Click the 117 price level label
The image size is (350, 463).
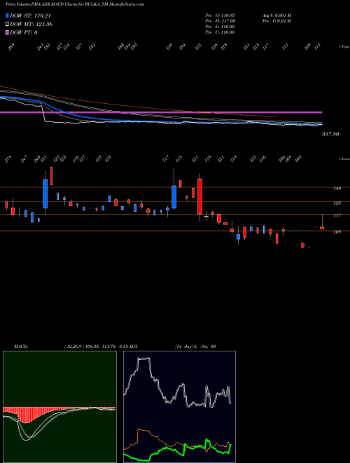(x=337, y=215)
